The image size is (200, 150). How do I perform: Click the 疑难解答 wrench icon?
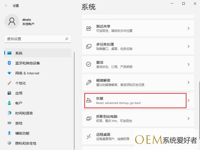[89, 82]
